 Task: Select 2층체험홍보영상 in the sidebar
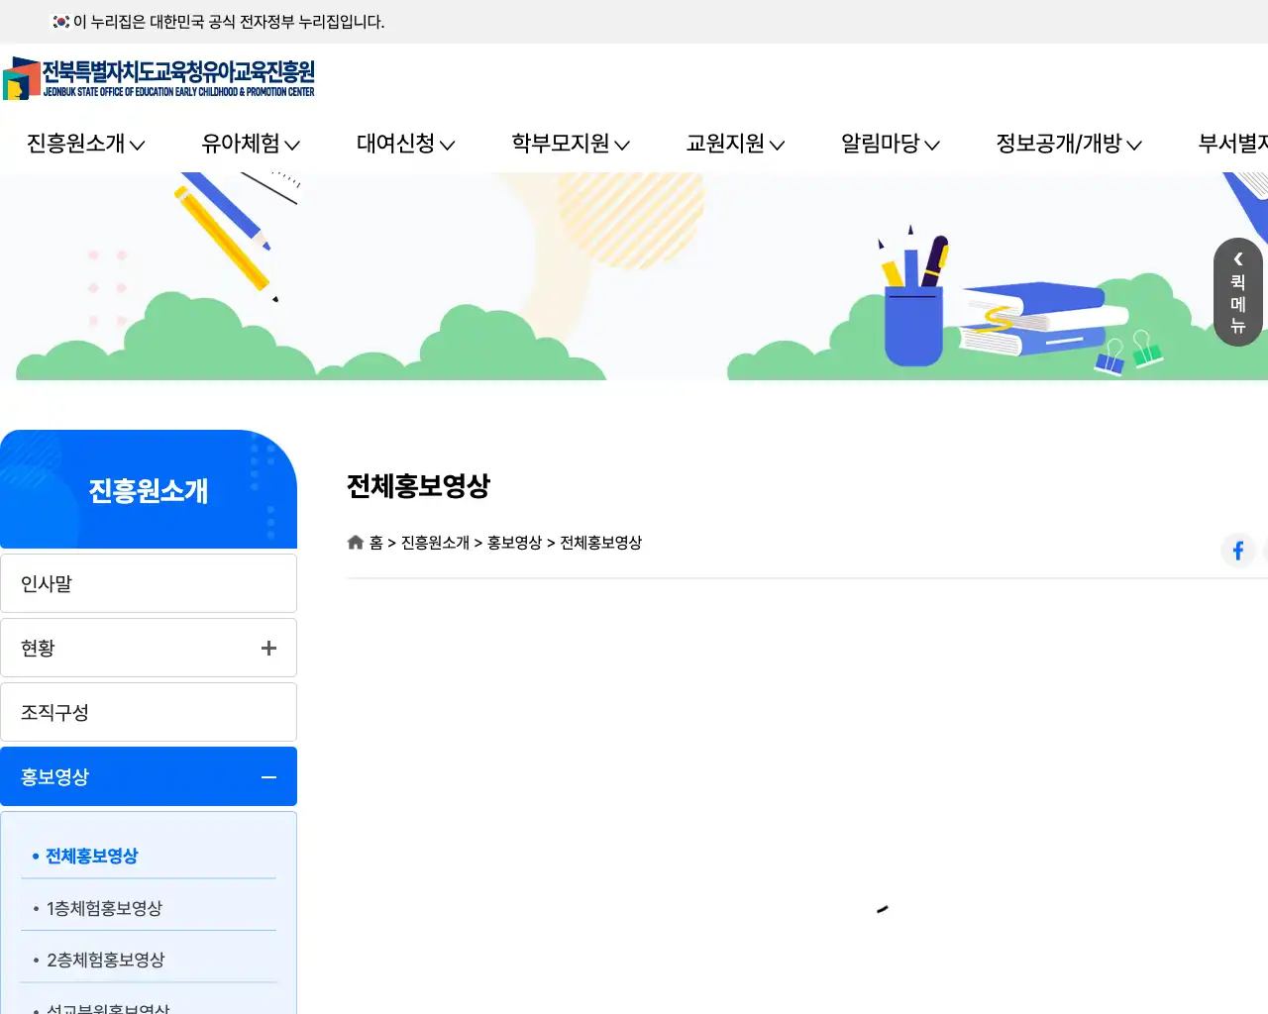(104, 959)
